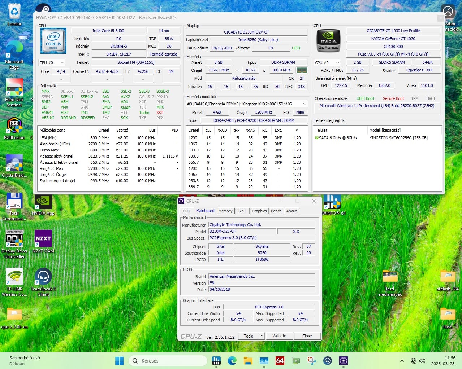Open the SPD tab in CPU-Z
Viewport: 462px width, 369px height.
click(242, 211)
